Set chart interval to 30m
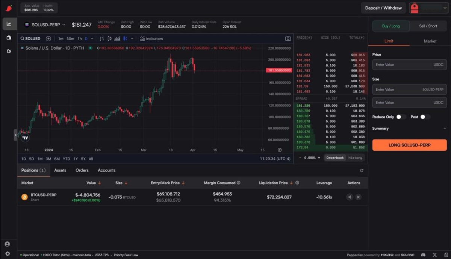Screen dimensions: 451x259 click(70, 38)
